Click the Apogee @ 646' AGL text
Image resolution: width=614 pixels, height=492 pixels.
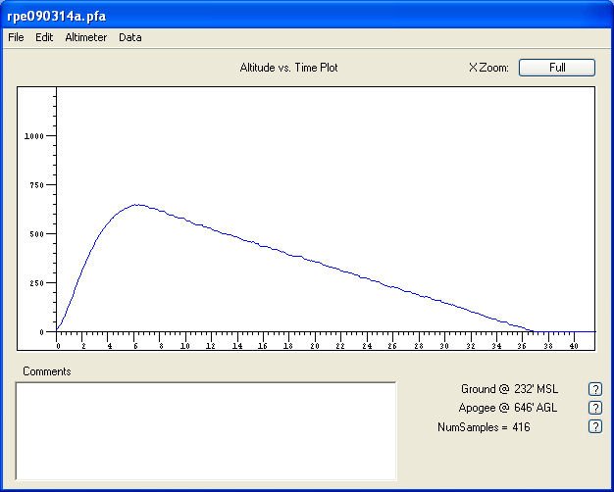pos(508,408)
